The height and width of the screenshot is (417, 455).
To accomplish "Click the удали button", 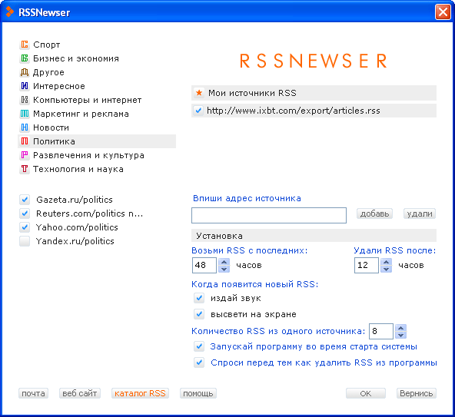I will pos(420,213).
